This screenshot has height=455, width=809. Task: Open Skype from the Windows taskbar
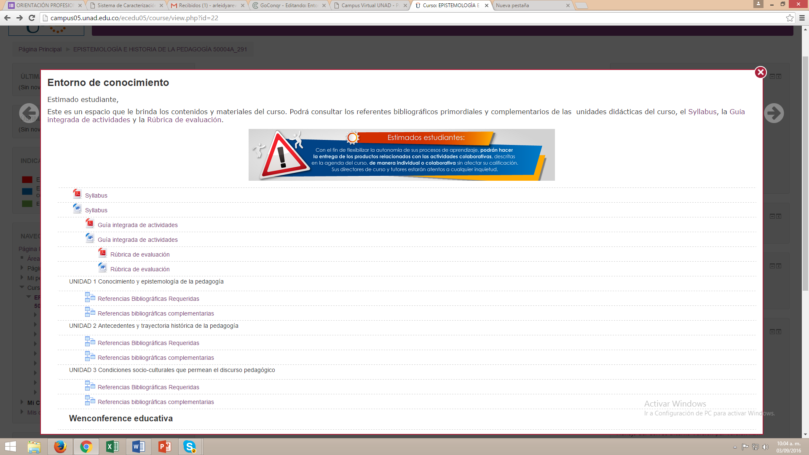coord(190,447)
